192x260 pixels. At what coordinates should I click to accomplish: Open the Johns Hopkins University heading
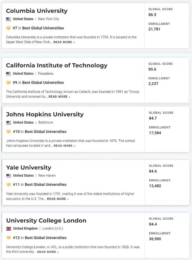[x=45, y=114]
